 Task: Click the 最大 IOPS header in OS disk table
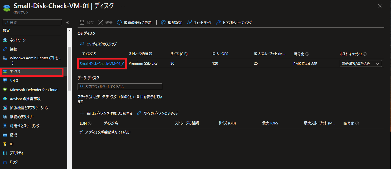point(220,54)
